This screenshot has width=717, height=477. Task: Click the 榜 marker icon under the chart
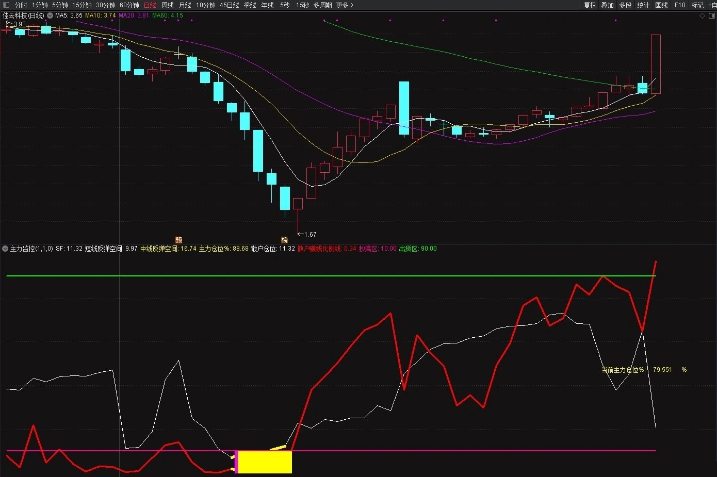click(x=284, y=240)
